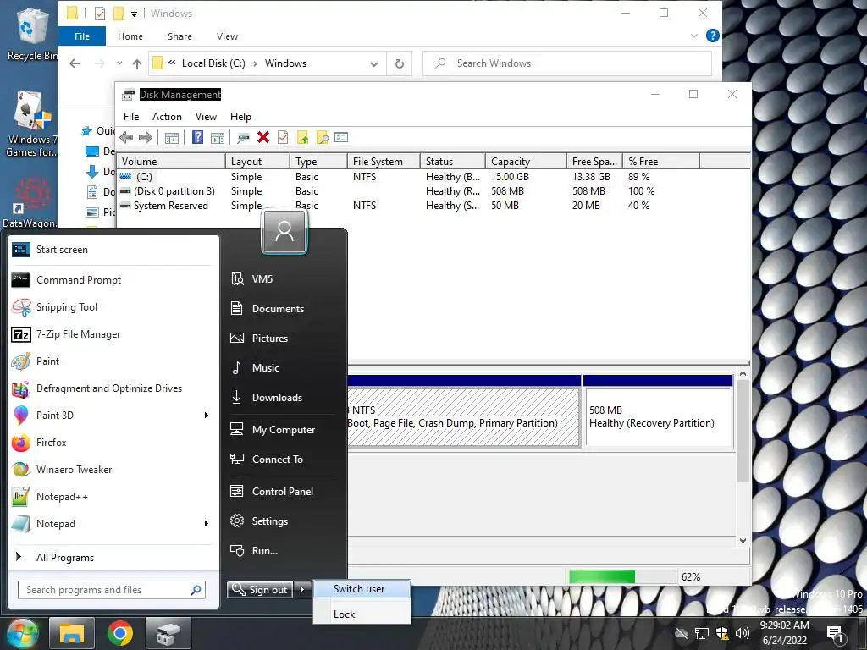Open the File menu in Disk Management
The image size is (867, 650).
[131, 117]
